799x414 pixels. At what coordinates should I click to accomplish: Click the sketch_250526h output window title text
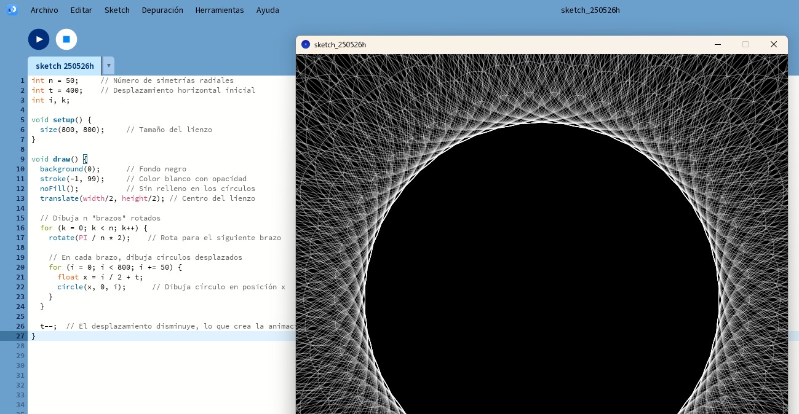[340, 45]
